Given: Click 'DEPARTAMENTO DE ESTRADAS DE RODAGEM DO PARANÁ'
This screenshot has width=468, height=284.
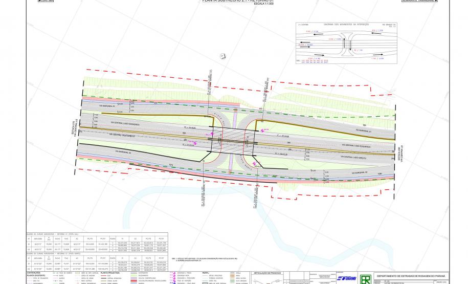Looking at the screenshot, I should (411, 276).
